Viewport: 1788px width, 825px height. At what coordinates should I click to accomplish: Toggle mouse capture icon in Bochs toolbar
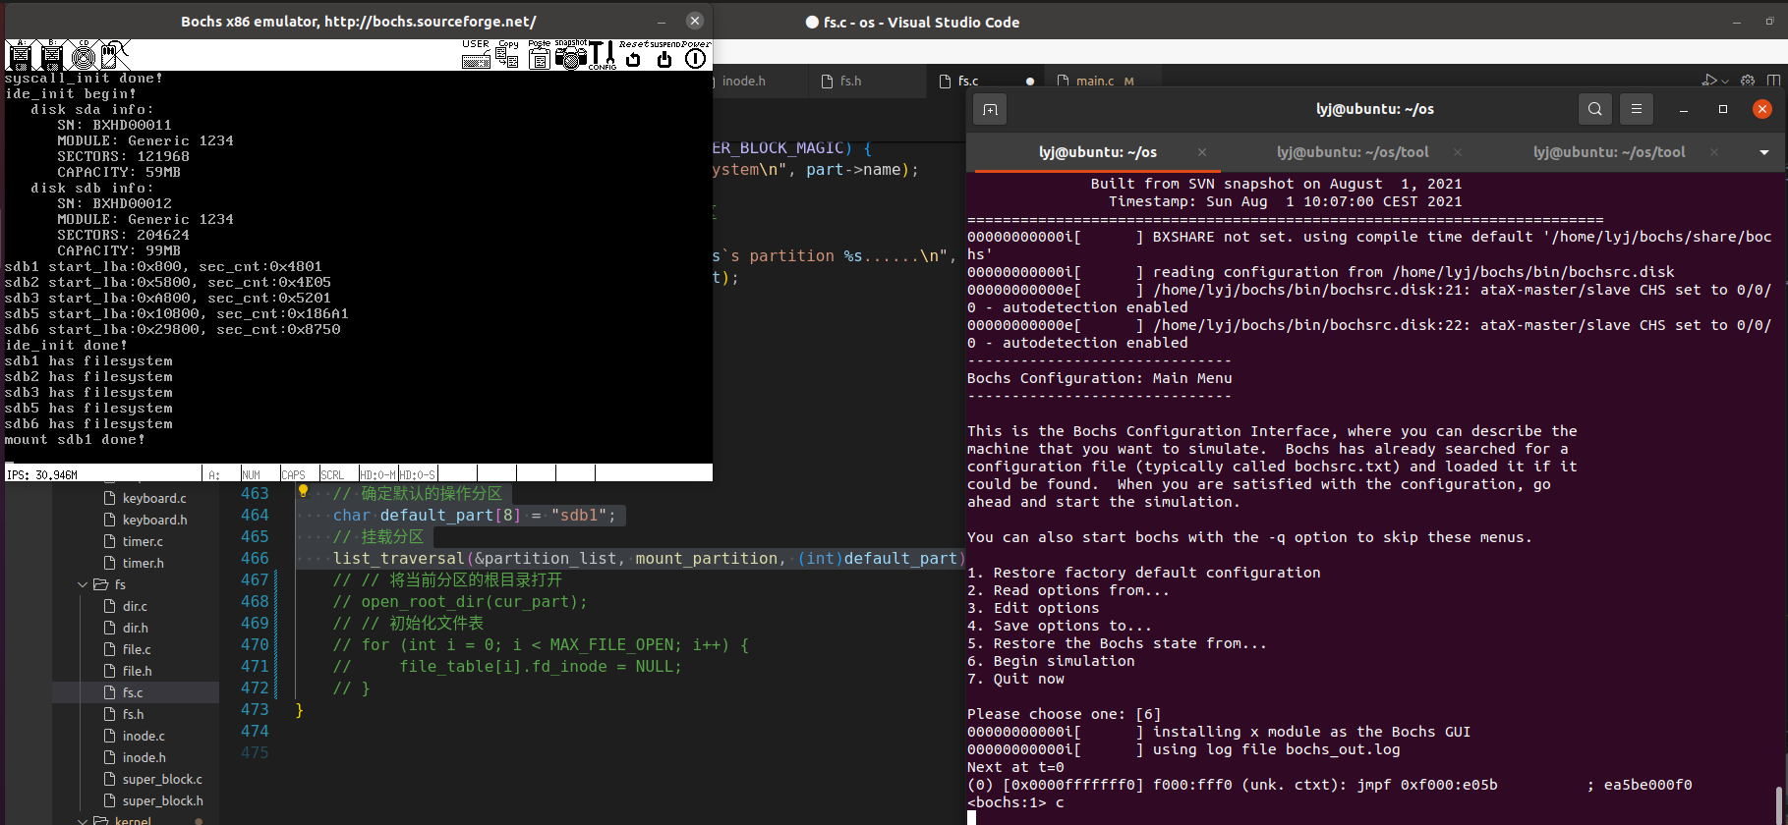point(115,56)
